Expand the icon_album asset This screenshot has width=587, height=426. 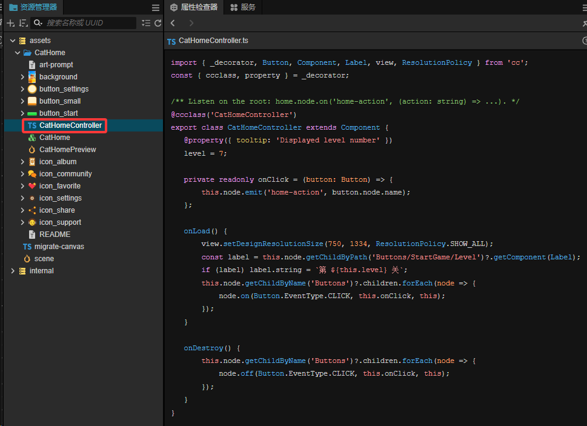[22, 162]
